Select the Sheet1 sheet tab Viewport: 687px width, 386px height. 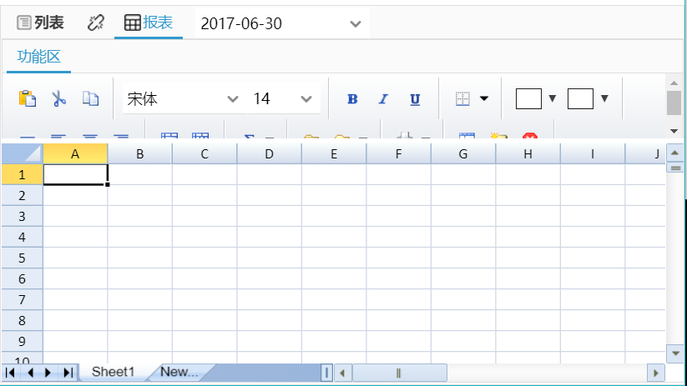point(113,372)
